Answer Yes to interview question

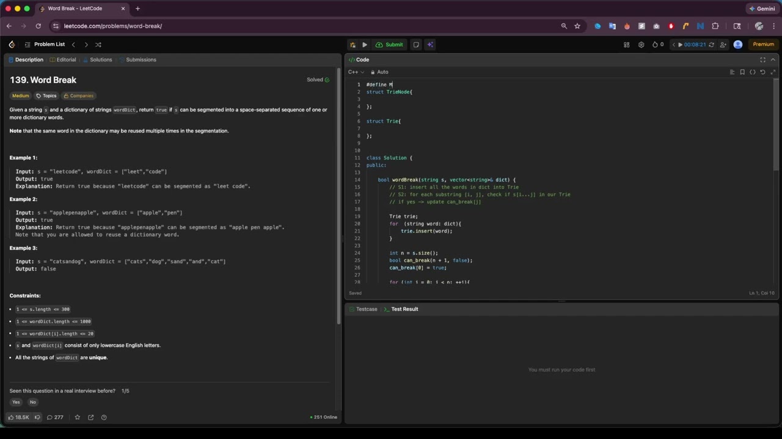click(x=16, y=402)
